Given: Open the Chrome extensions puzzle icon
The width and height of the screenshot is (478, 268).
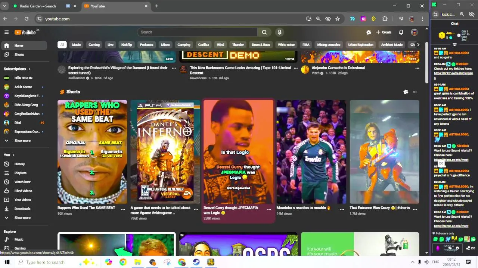Looking at the screenshot, I should coord(385,19).
